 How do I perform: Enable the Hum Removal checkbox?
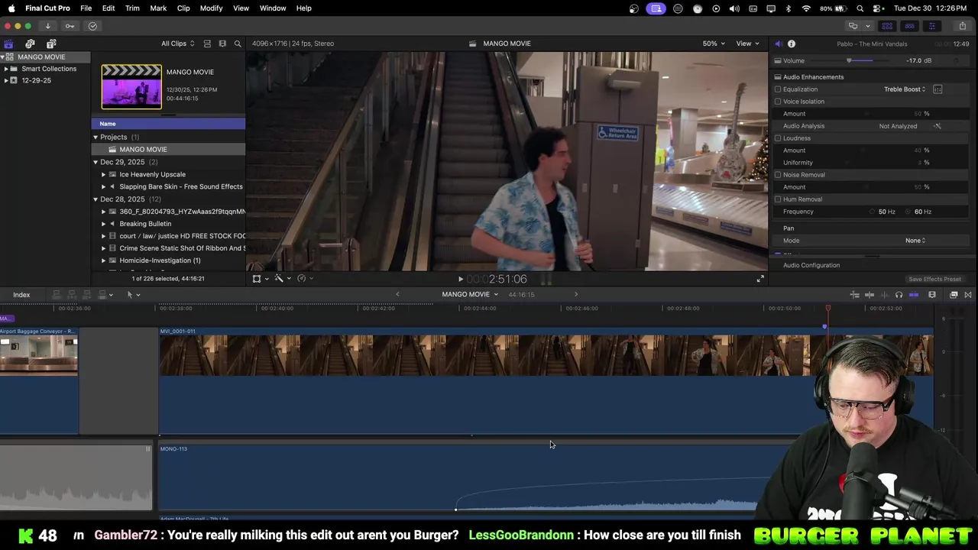[x=778, y=199]
